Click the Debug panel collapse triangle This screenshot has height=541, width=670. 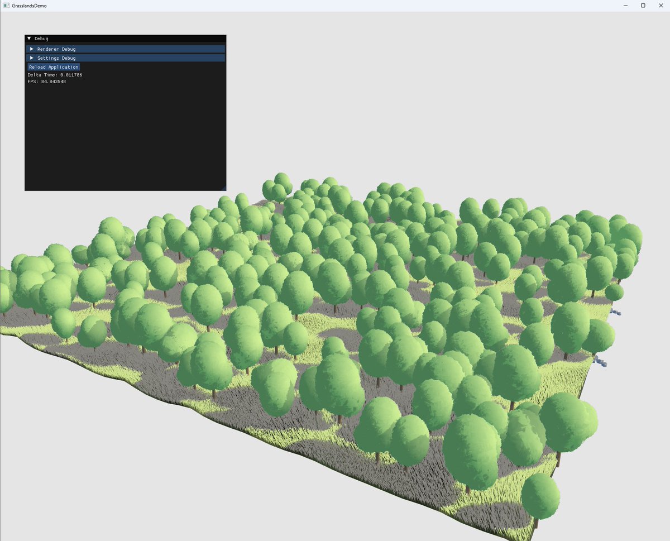click(x=29, y=38)
